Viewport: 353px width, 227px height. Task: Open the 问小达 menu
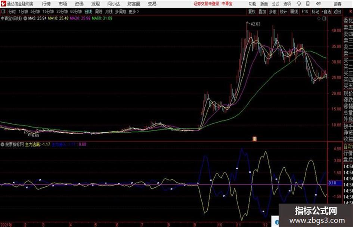pos(114,4)
